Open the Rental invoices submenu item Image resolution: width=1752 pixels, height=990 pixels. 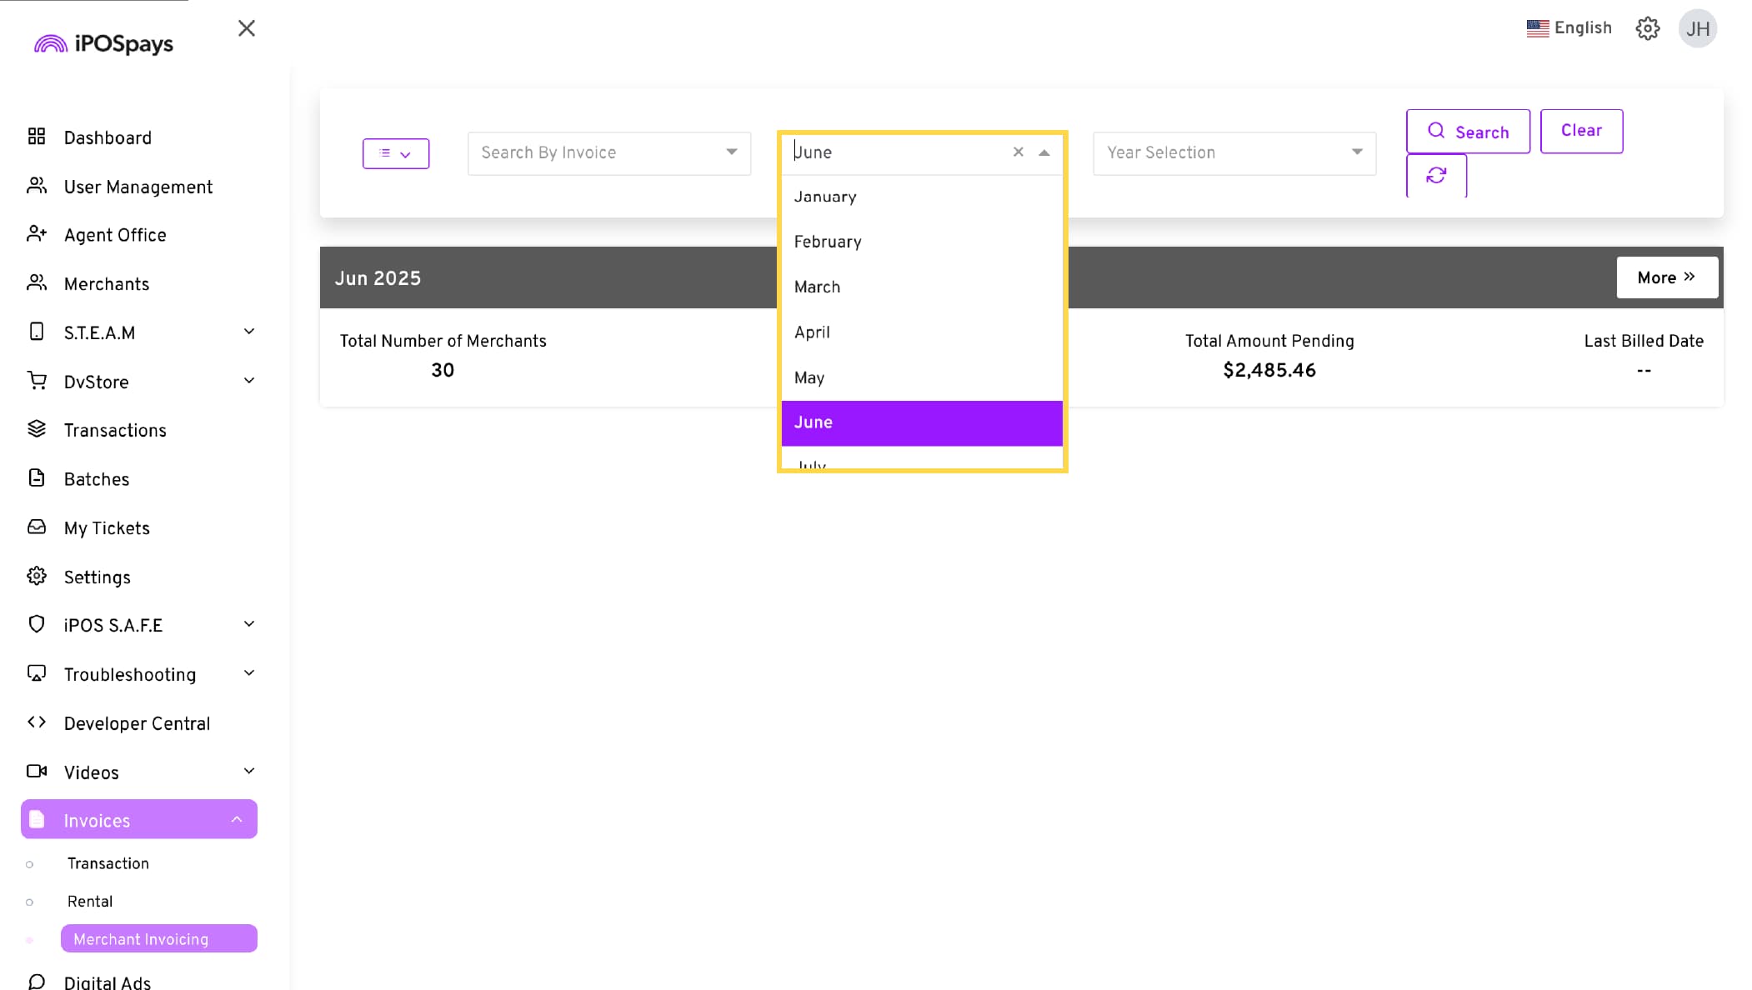tap(90, 901)
